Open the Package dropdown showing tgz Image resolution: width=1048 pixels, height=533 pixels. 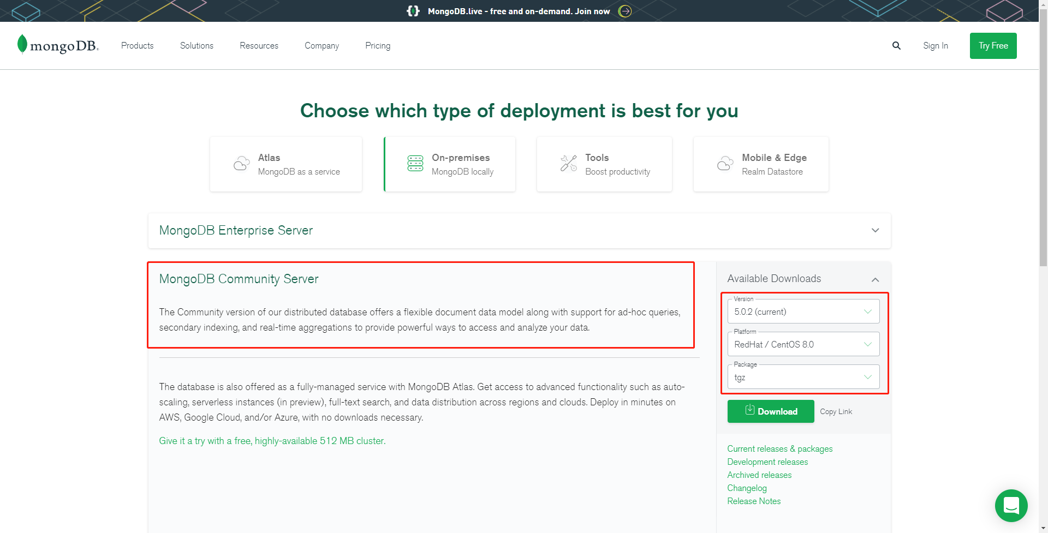[803, 378]
